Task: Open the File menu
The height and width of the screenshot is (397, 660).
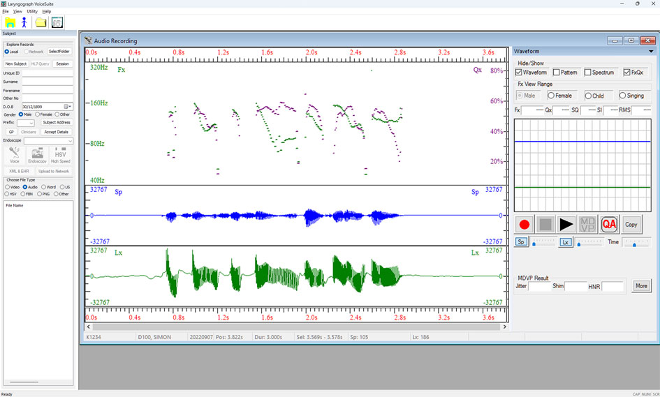Action: 6,11
